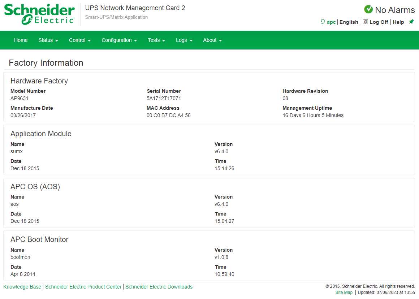This screenshot has width=419, height=299.
Task: Expand the Control dropdown menu
Action: pyautogui.click(x=79, y=40)
